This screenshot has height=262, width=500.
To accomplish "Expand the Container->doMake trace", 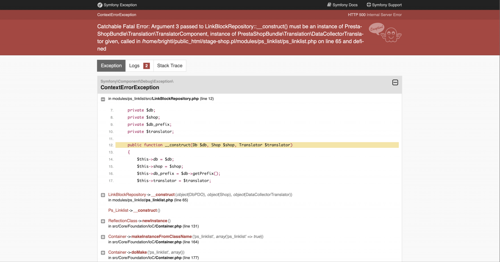I will click(x=103, y=253).
